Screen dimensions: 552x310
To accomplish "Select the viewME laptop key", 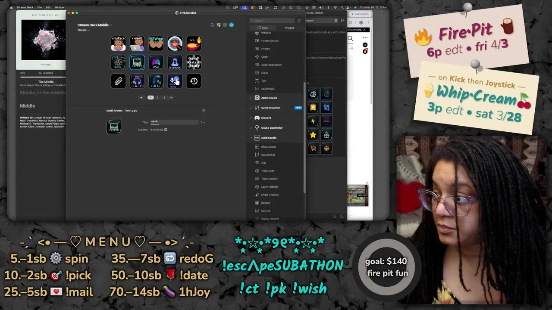I will tap(137, 43).
